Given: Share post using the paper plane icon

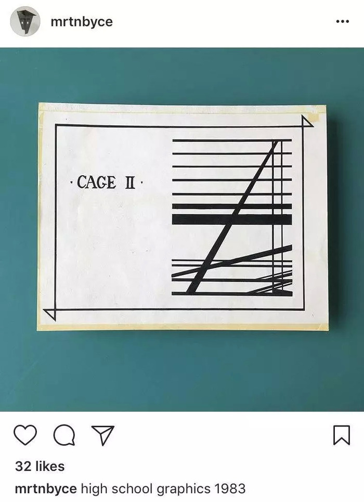Looking at the screenshot, I should [x=103, y=435].
